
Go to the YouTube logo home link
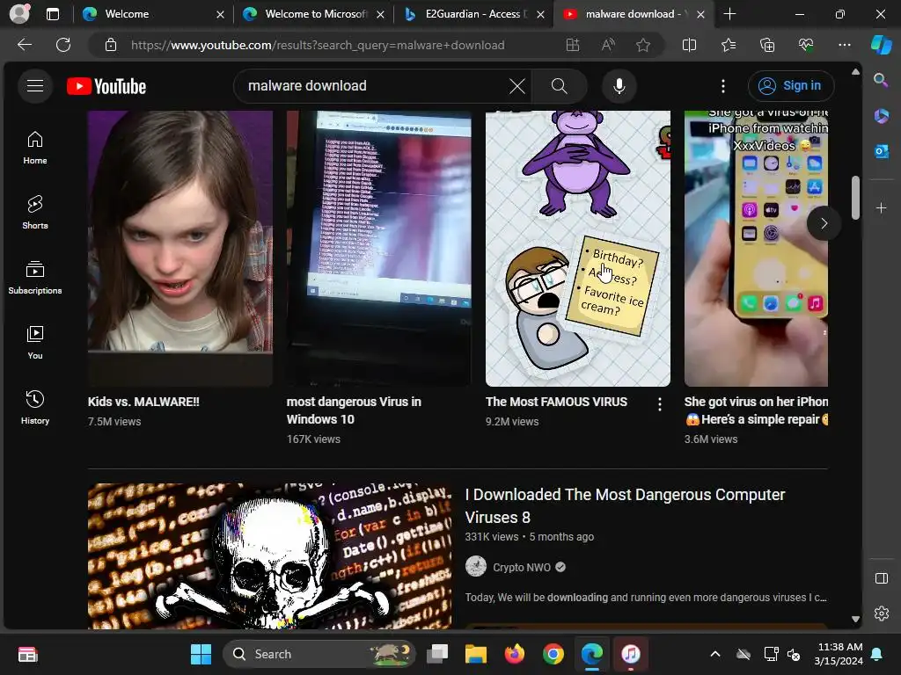click(106, 86)
